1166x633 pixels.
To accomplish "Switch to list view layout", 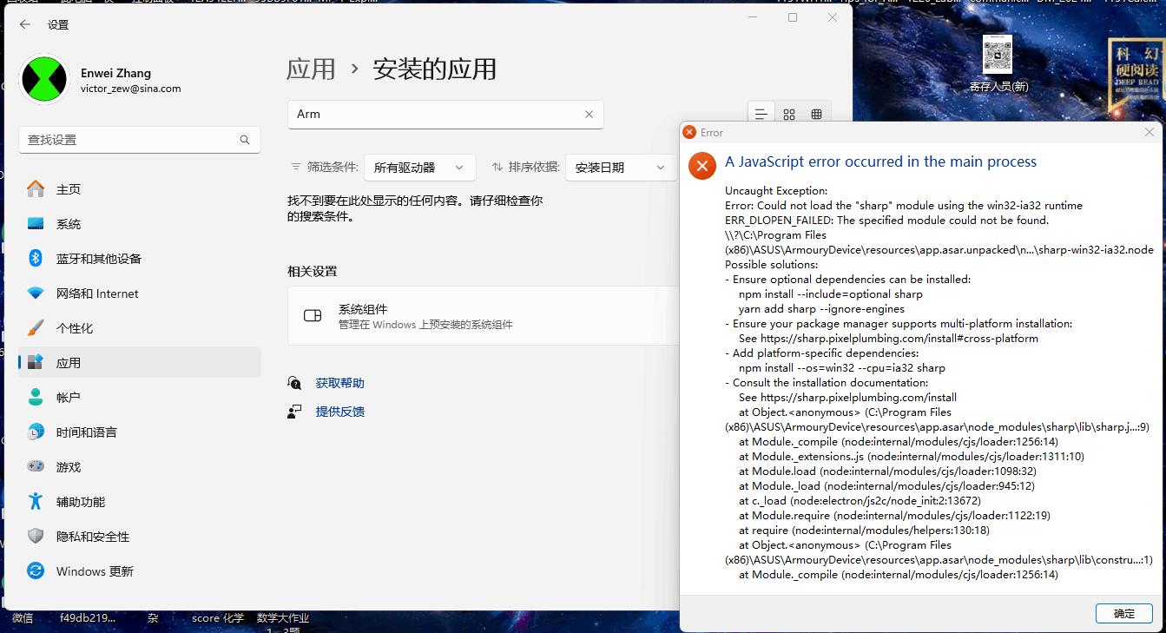I will point(761,115).
